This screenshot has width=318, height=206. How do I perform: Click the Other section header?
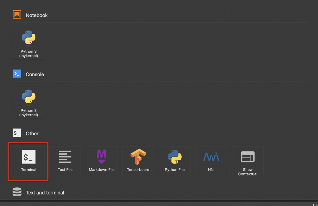coord(32,133)
